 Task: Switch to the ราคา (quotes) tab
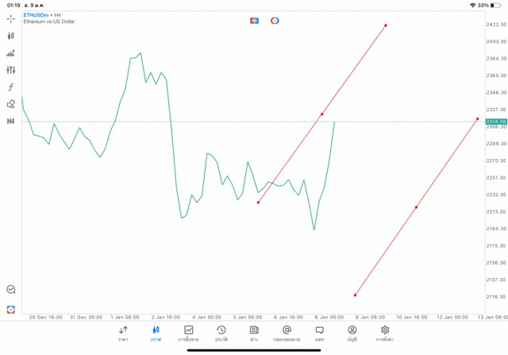pos(123,333)
